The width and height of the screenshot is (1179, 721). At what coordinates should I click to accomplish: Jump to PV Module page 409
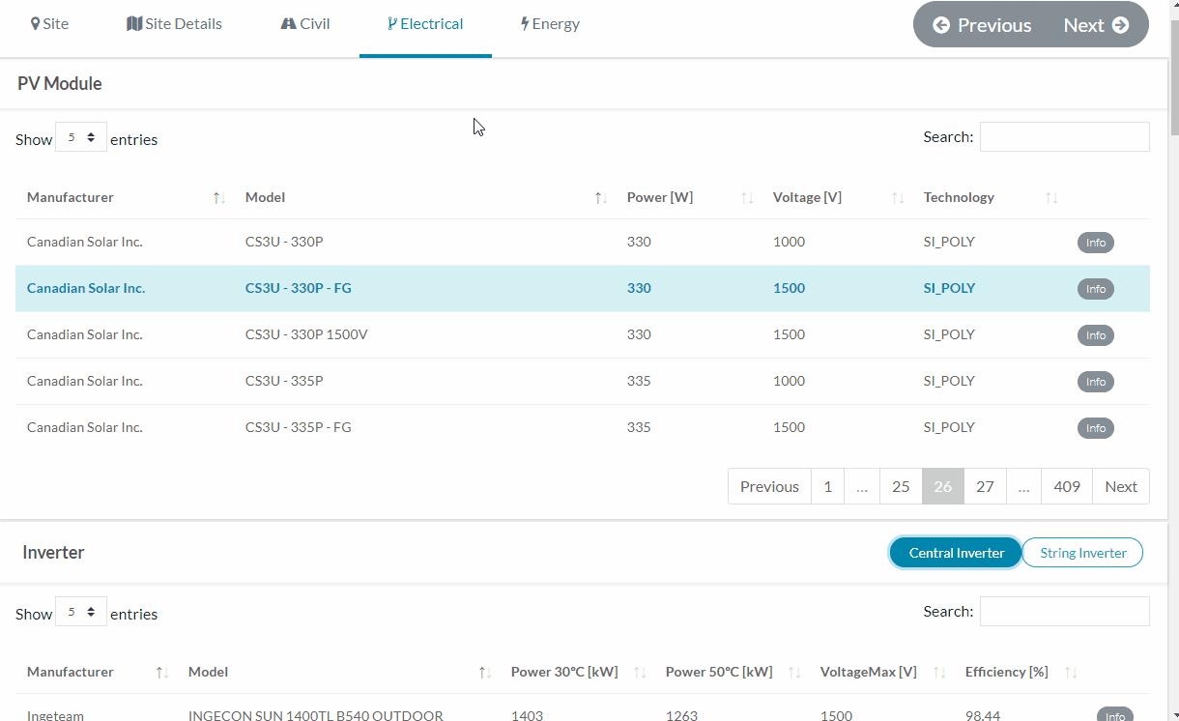(1067, 486)
